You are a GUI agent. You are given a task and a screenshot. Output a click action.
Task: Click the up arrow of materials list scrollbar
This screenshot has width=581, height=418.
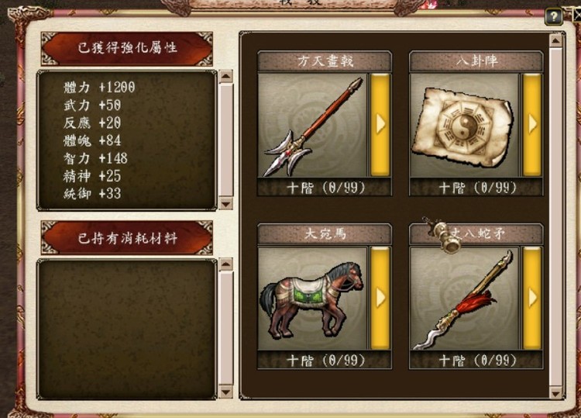(226, 264)
